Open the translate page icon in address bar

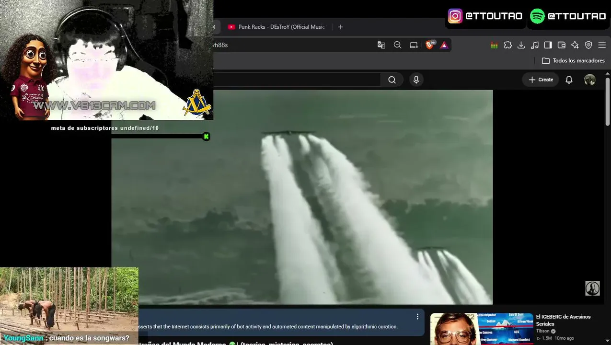pyautogui.click(x=381, y=45)
